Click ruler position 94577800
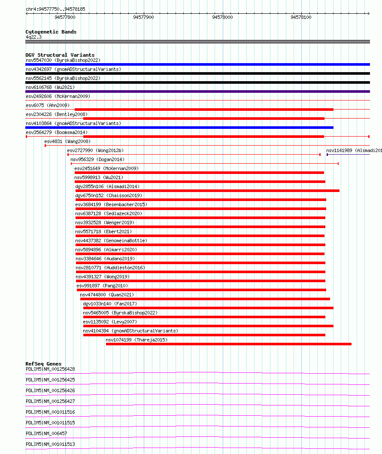The width and height of the screenshot is (382, 454). 65,17
